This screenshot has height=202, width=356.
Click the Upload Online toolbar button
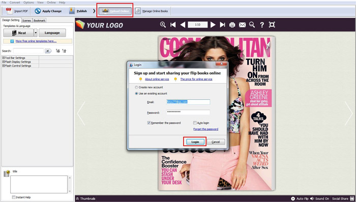coord(115,11)
